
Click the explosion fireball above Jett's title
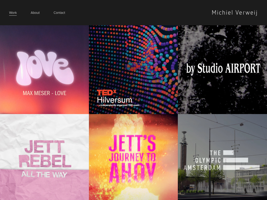[133, 125]
